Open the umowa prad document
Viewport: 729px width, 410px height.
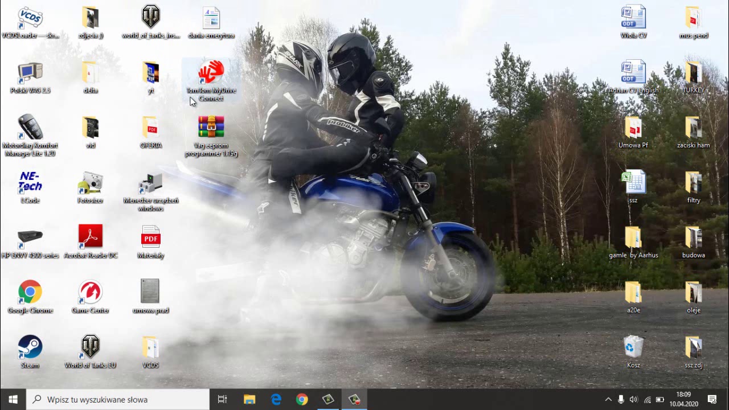(151, 297)
